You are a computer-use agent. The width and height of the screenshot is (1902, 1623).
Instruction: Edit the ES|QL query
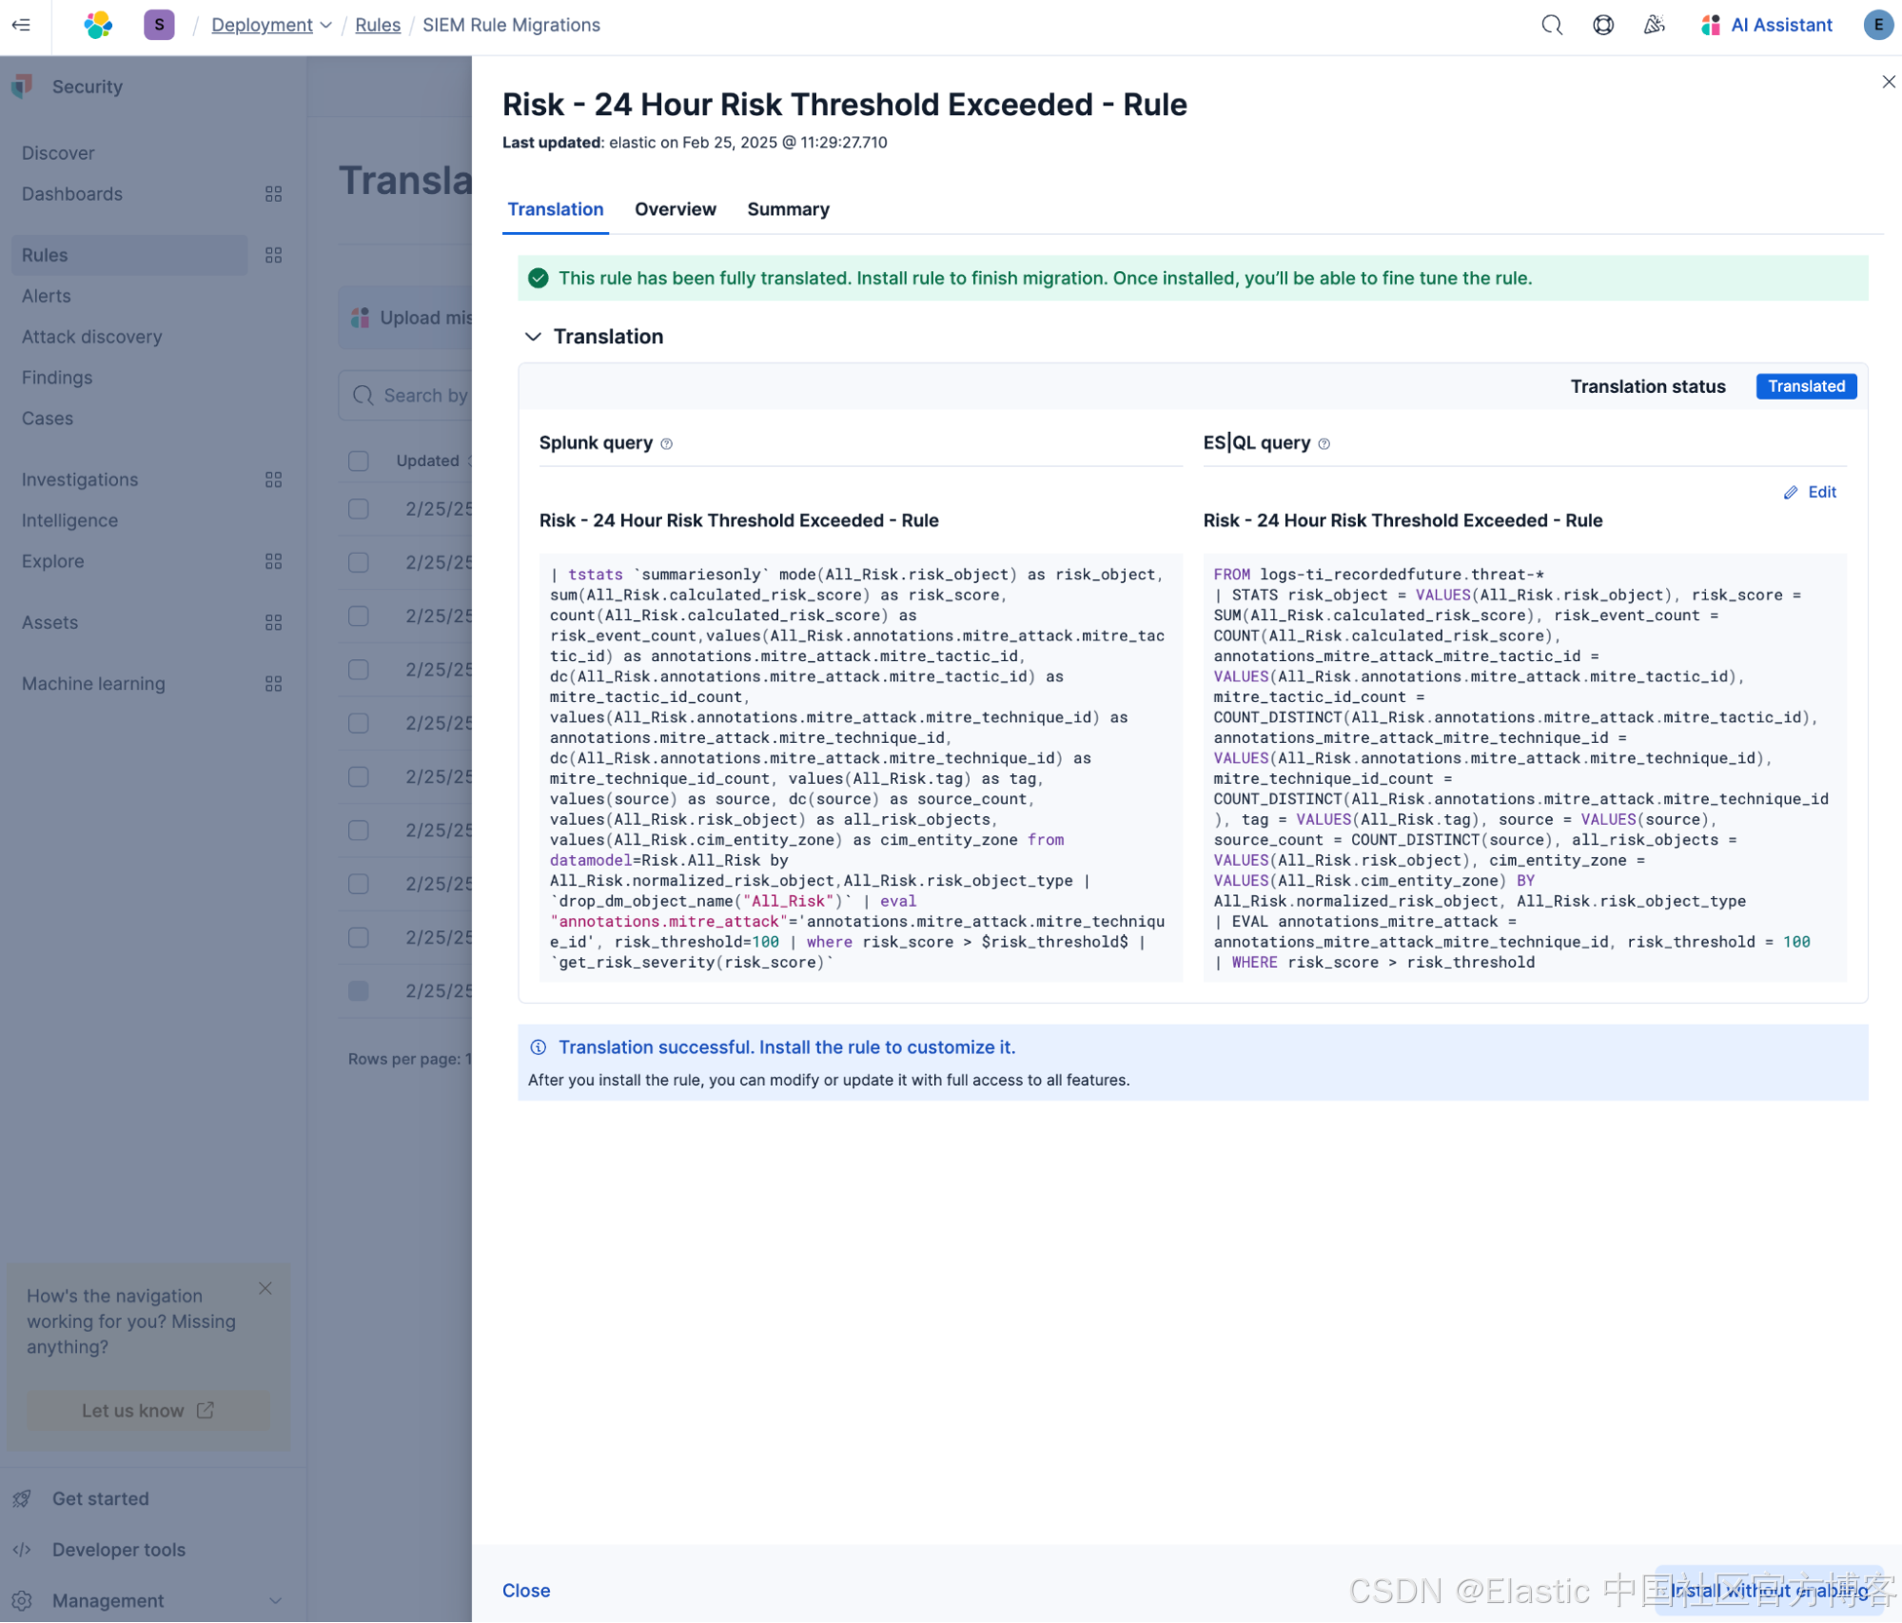(x=1810, y=492)
